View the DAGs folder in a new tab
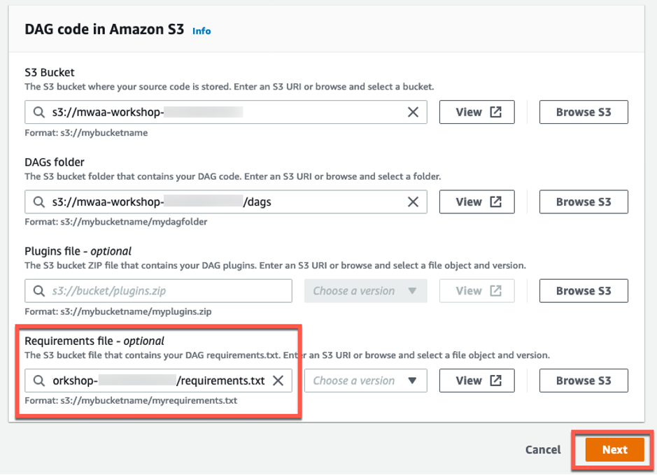The height and width of the screenshot is (475, 657). 477,201
